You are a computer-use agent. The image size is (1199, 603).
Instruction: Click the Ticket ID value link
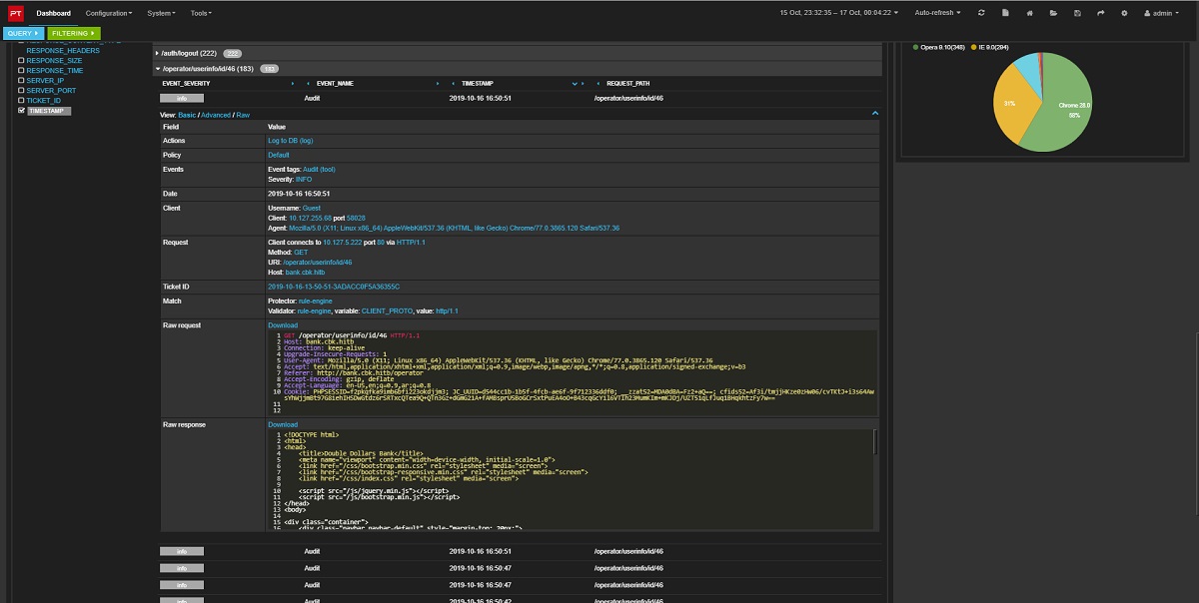[334, 287]
